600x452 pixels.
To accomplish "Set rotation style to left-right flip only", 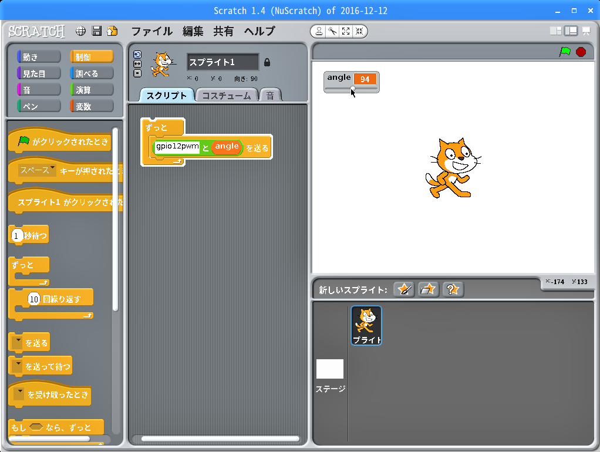I will (x=137, y=64).
